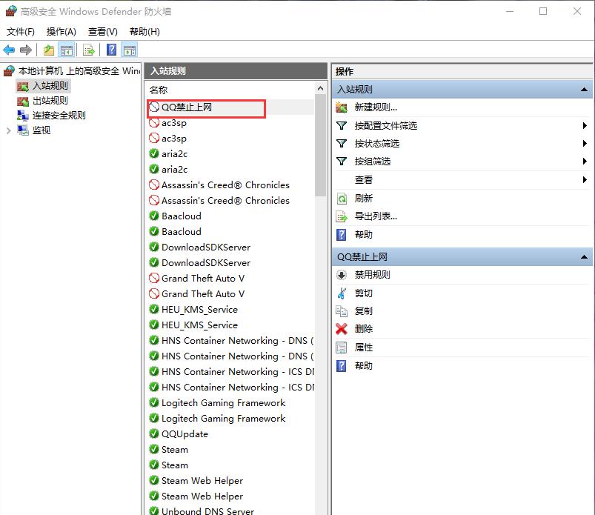Image resolution: width=595 pixels, height=515 pixels.
Task: Open the 文件(F) menu
Action: (21, 32)
